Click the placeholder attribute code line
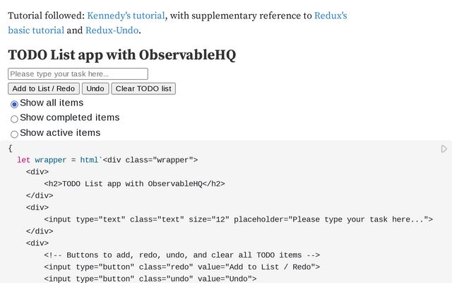Screen dimensions: 452x283 click(239, 219)
